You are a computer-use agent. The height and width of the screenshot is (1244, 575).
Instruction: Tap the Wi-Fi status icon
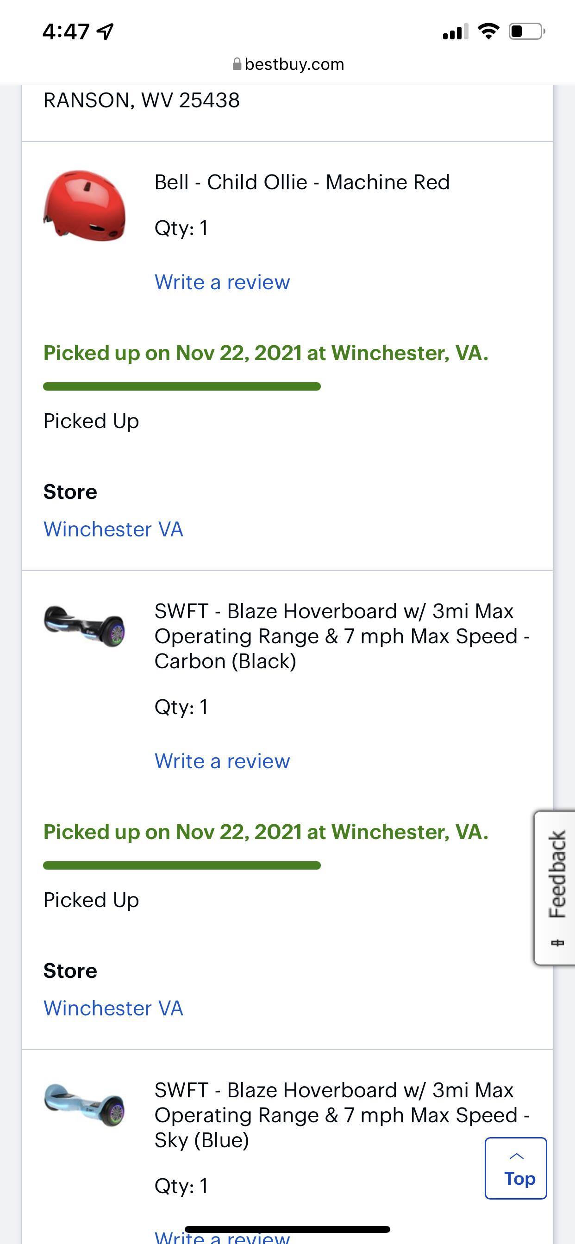coord(488,32)
